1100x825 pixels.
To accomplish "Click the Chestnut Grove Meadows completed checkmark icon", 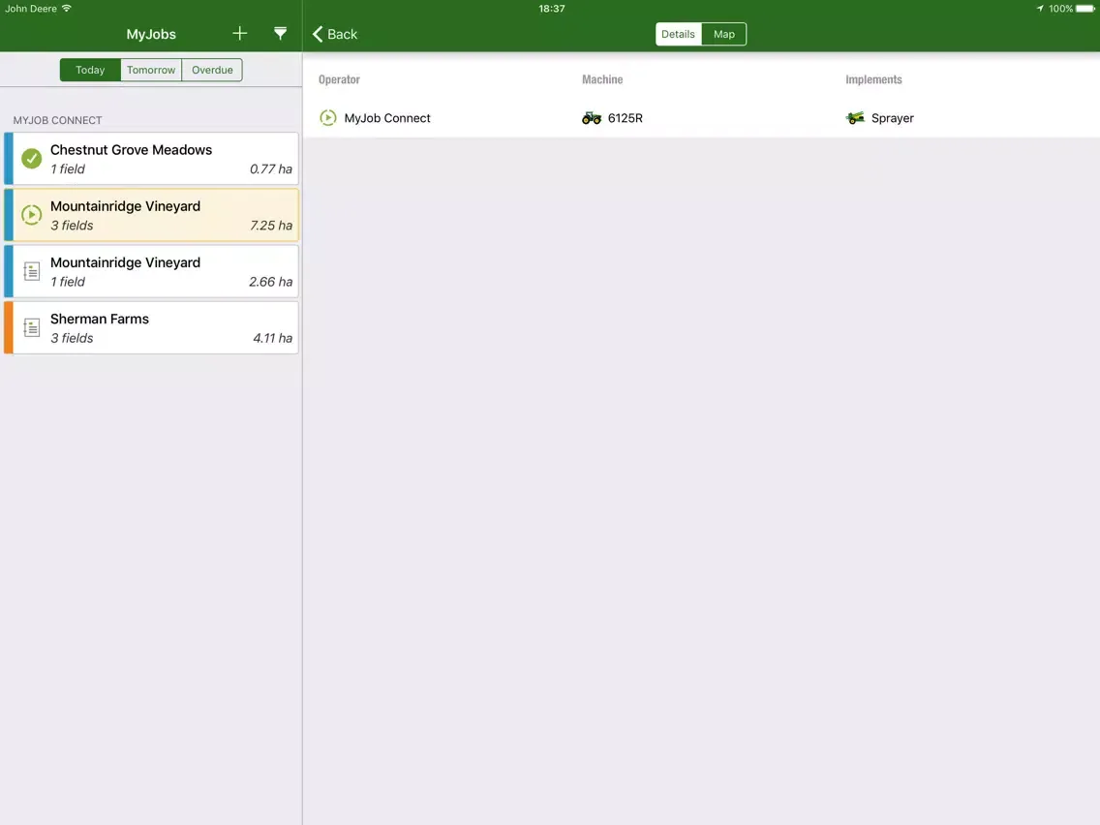I will (32, 159).
